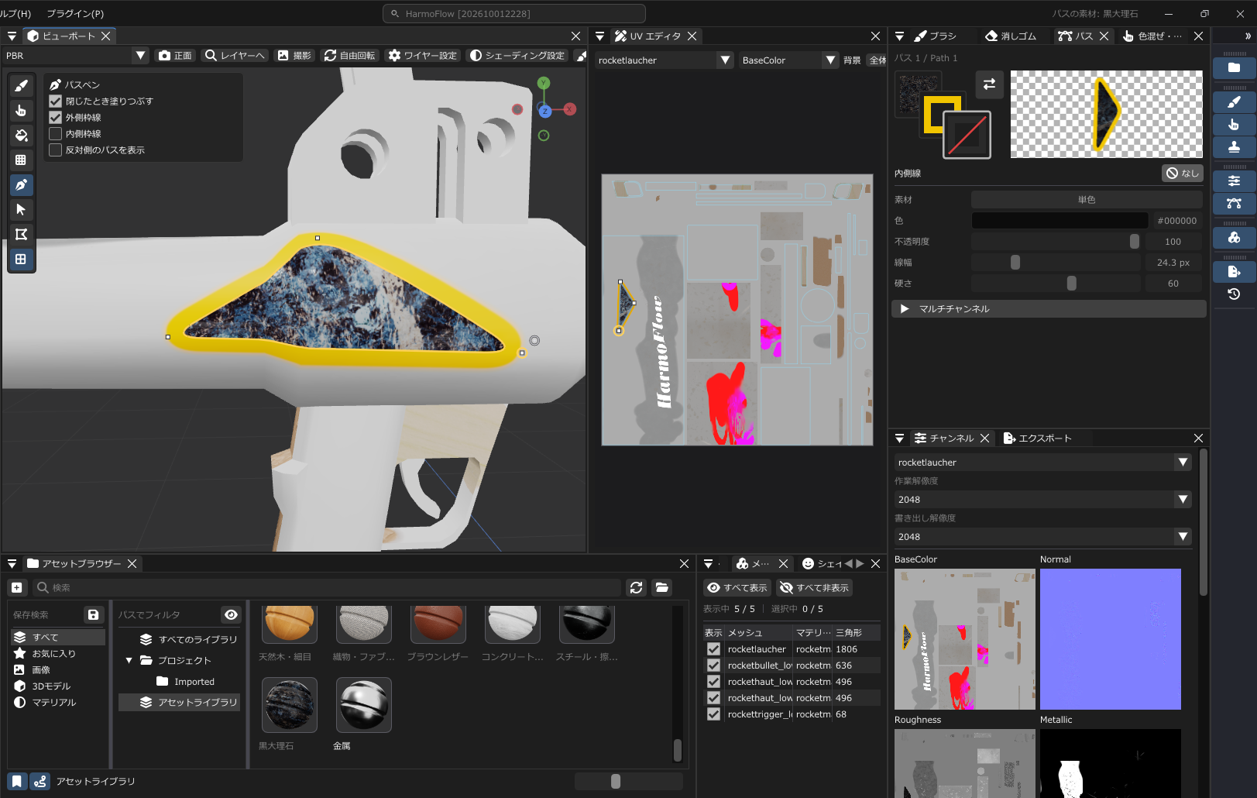Toggle visibility of rocketbullet_low mesh
Screen dimensions: 1257x798
[x=713, y=666]
